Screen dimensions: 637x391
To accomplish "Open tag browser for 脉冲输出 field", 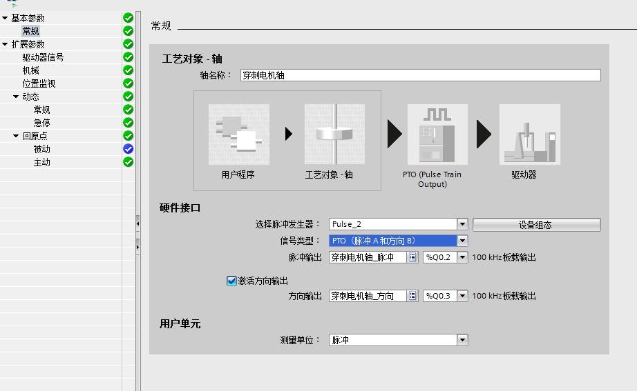I will coord(412,257).
